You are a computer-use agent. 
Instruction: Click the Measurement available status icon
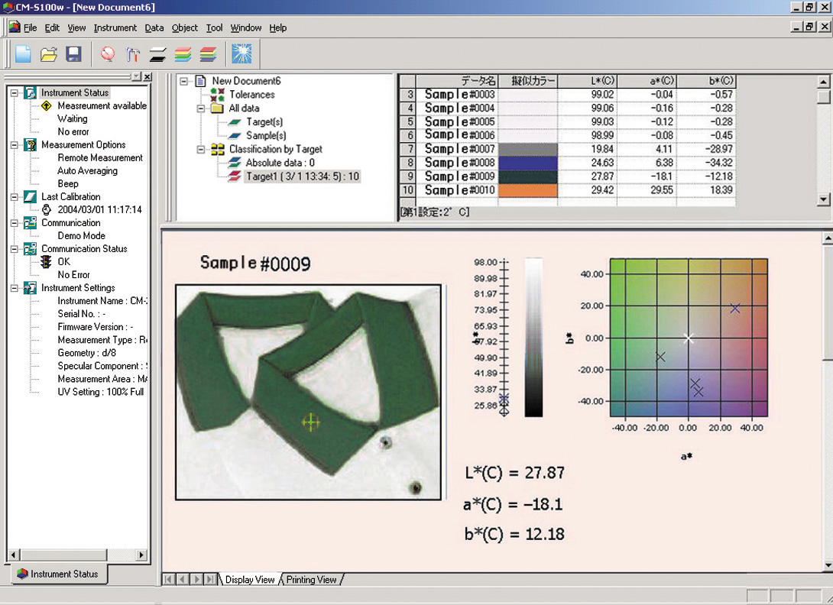coord(46,105)
